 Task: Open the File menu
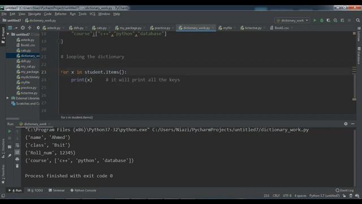(4, 14)
